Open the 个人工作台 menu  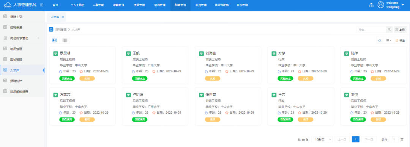[77, 5]
